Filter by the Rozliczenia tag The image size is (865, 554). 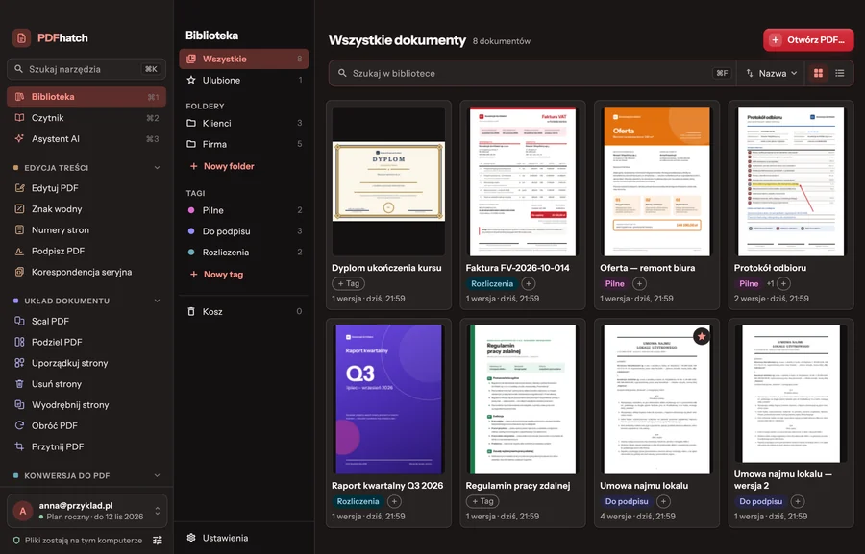[244, 253]
